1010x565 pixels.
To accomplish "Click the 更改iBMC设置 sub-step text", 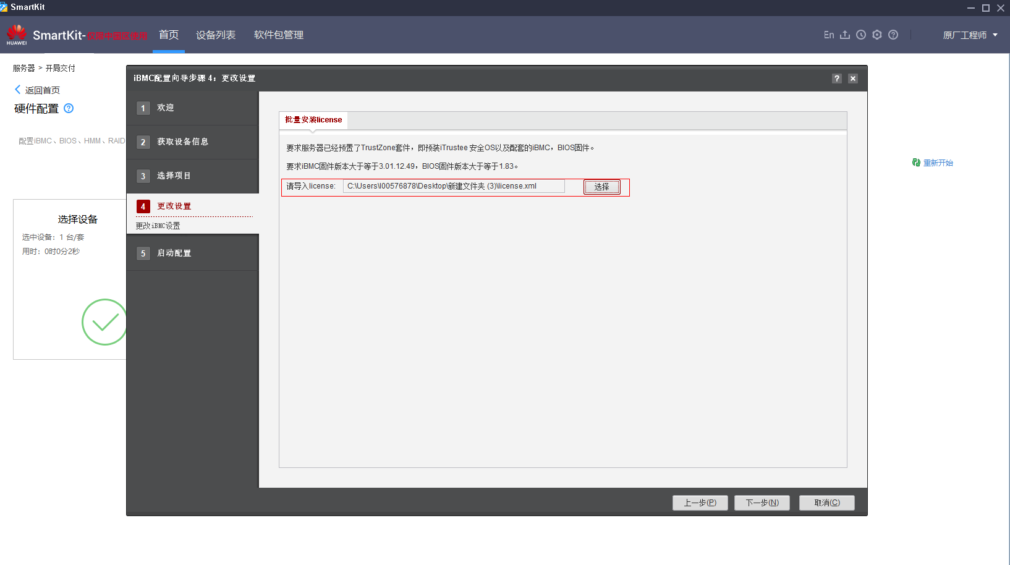I will [158, 226].
